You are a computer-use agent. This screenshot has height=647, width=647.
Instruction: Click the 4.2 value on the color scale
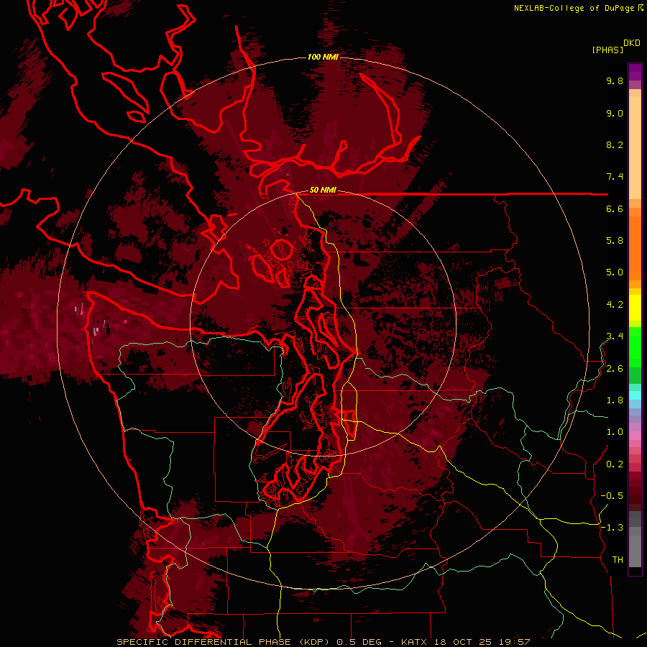click(x=615, y=305)
